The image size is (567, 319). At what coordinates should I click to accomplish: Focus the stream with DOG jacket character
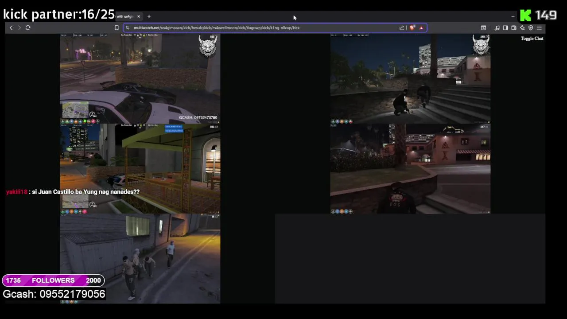(x=410, y=169)
